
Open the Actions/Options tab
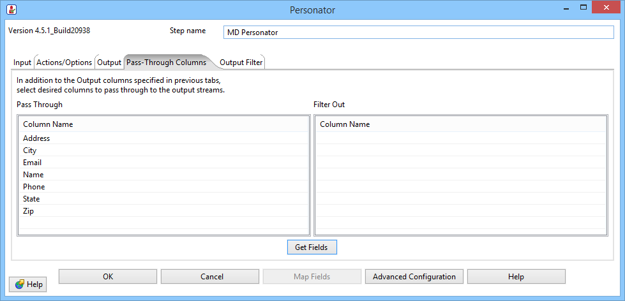tap(64, 62)
